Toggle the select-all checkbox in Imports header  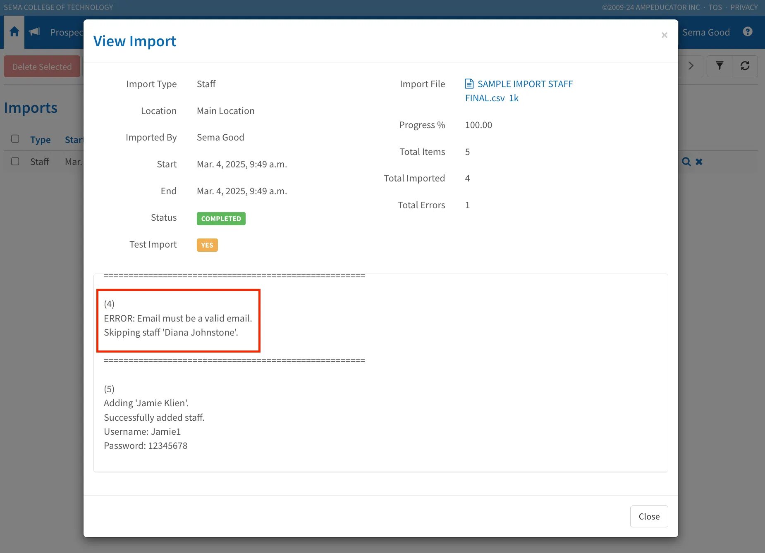pyautogui.click(x=15, y=139)
